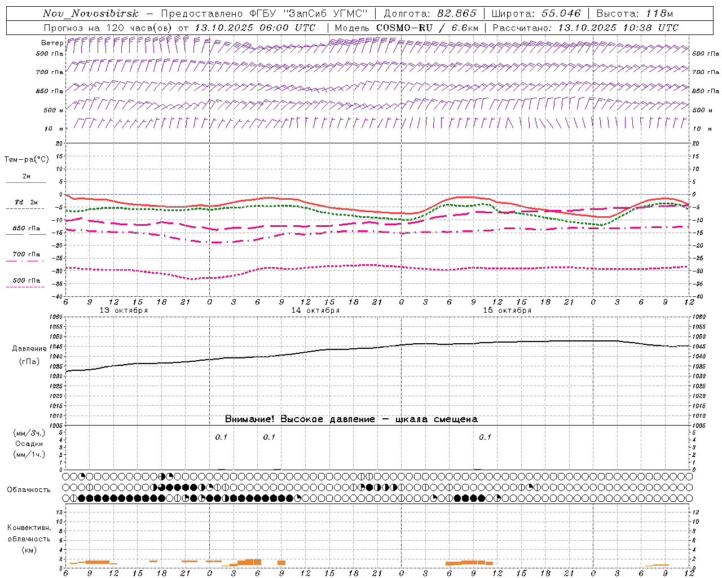This screenshot has width=722, height=578.
Task: Click the "13 октября" date label
Action: tap(124, 310)
